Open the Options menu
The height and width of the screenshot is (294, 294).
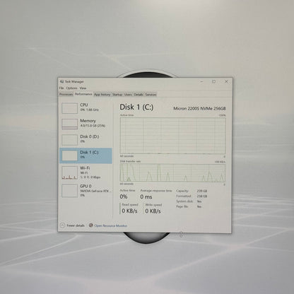pyautogui.click(x=71, y=88)
